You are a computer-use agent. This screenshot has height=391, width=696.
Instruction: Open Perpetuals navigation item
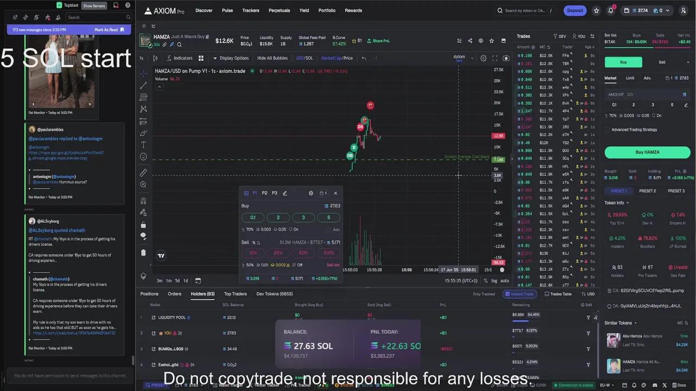pos(279,10)
